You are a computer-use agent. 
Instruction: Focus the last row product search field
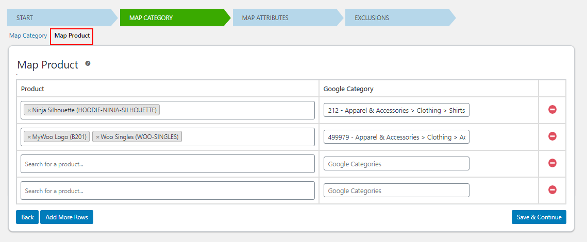coord(167,191)
